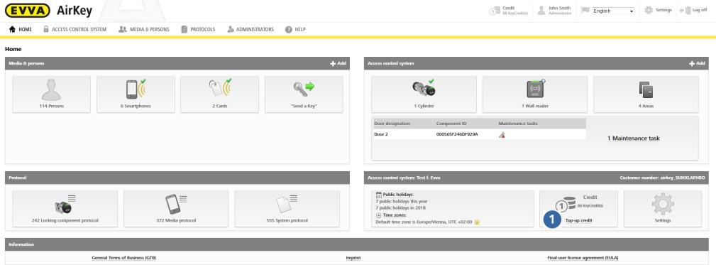Click the Credit 88 KeyCredit(s) header text

[515, 11]
